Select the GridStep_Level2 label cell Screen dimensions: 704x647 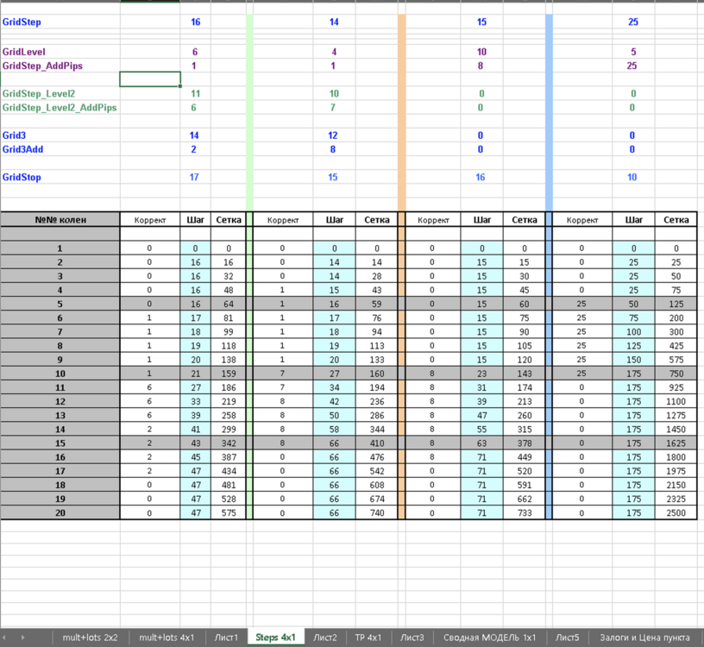point(60,93)
